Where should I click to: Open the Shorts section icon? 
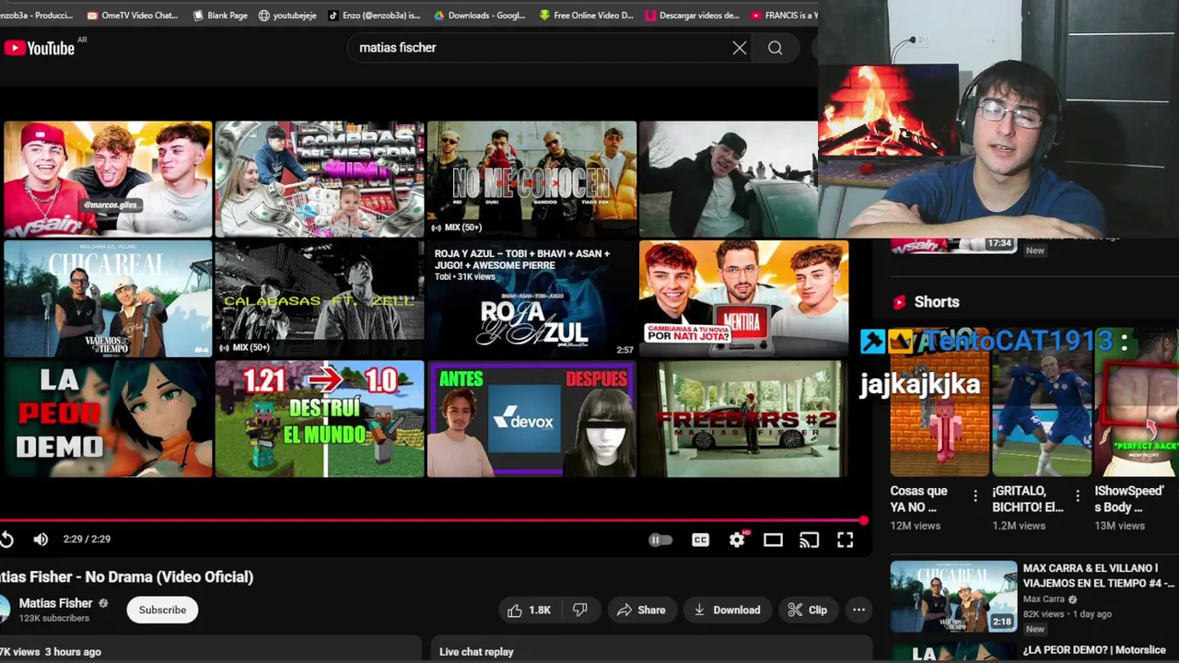click(899, 302)
